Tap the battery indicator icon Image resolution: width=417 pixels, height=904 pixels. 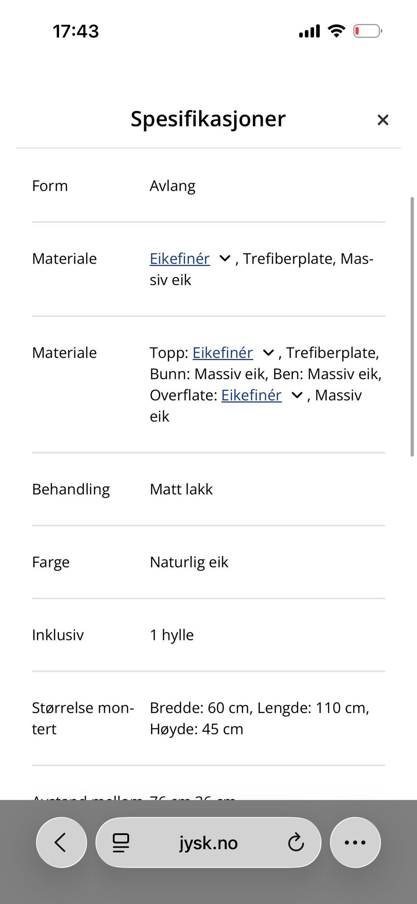pyautogui.click(x=367, y=31)
